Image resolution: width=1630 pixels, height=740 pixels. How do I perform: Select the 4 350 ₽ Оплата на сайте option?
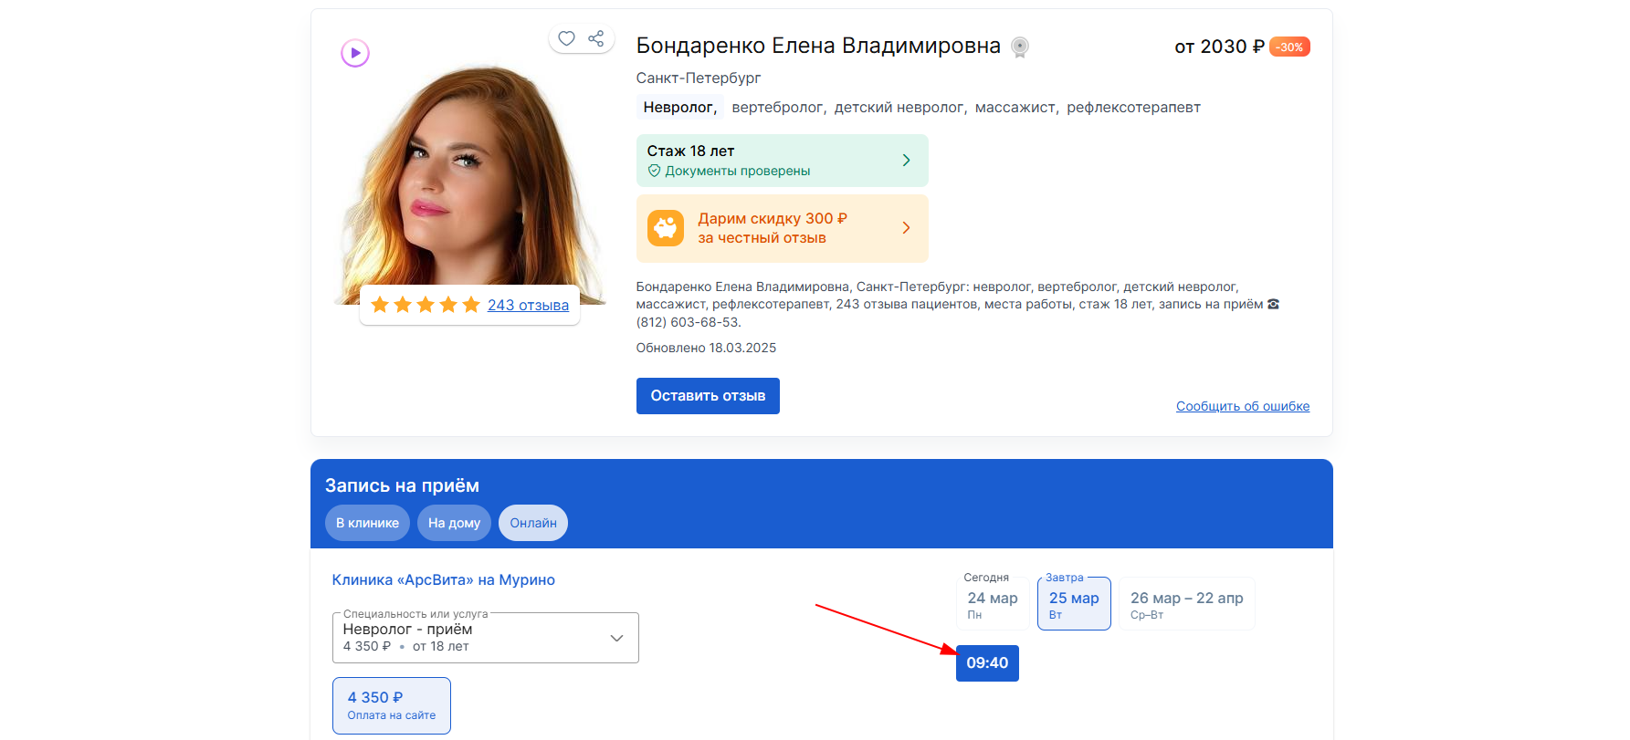pyautogui.click(x=392, y=705)
